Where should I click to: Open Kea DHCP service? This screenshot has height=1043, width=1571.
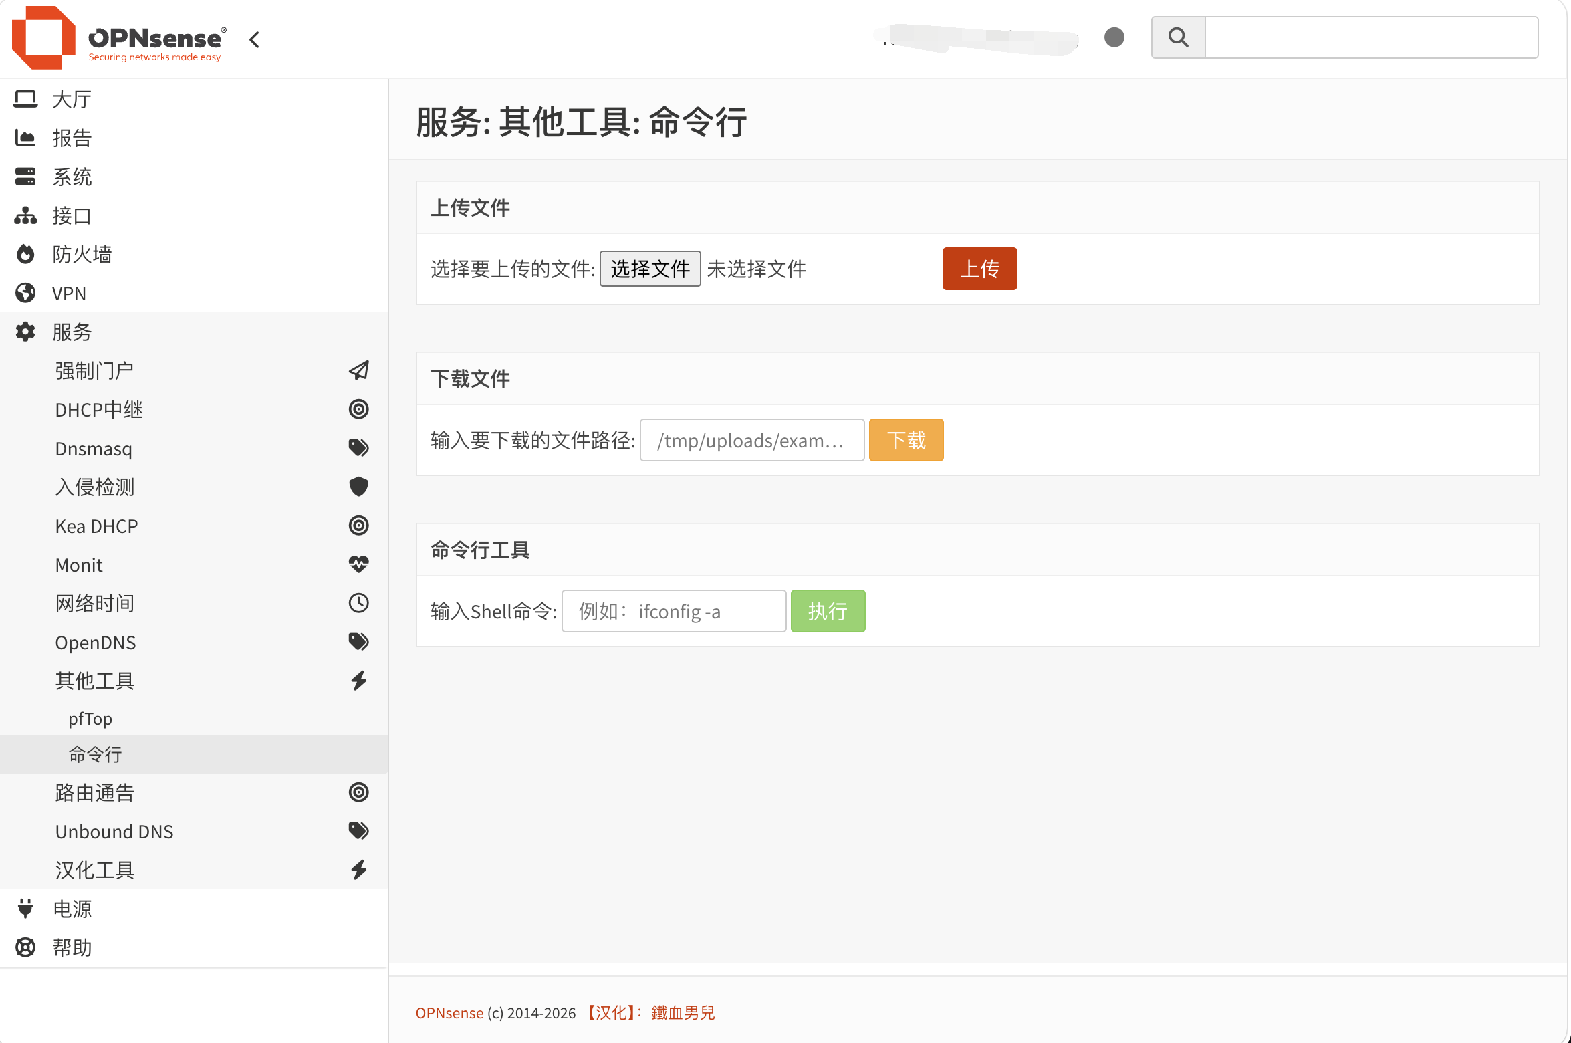[194, 526]
